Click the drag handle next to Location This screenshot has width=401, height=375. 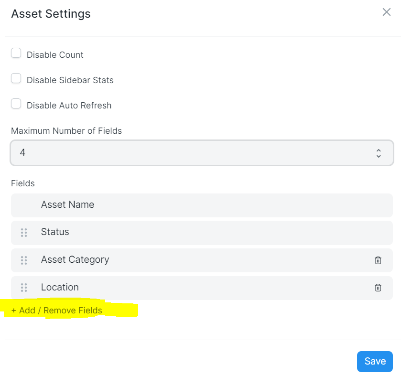pyautogui.click(x=24, y=288)
